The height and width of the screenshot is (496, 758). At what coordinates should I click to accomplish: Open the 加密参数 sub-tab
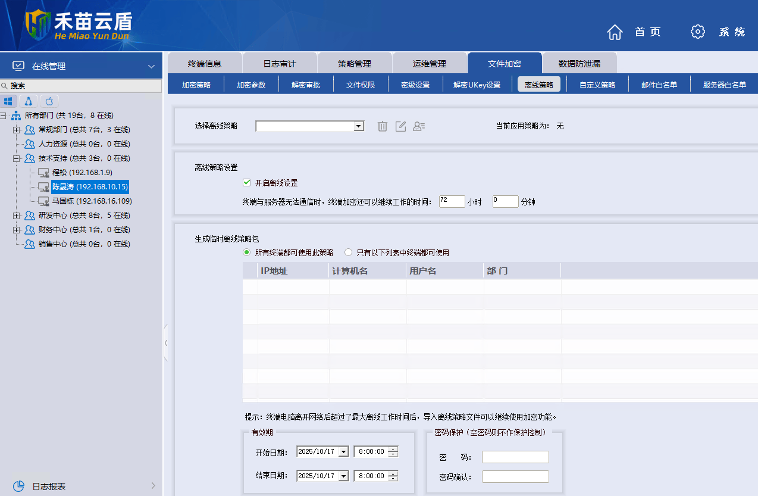[x=250, y=85]
